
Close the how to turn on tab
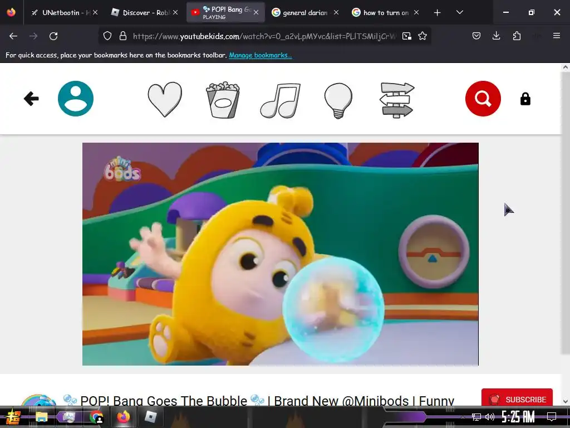coord(416,12)
